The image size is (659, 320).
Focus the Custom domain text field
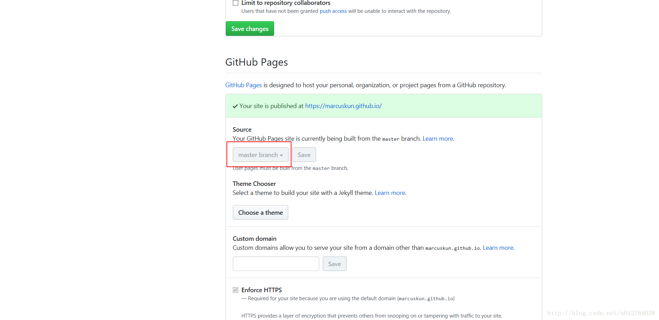click(276, 264)
